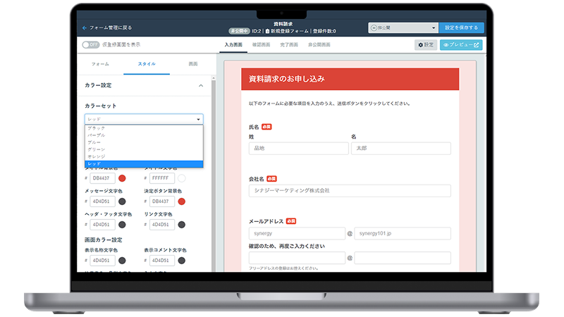Switch to 入力画面 tab
This screenshot has width=564, height=317.
(x=233, y=45)
